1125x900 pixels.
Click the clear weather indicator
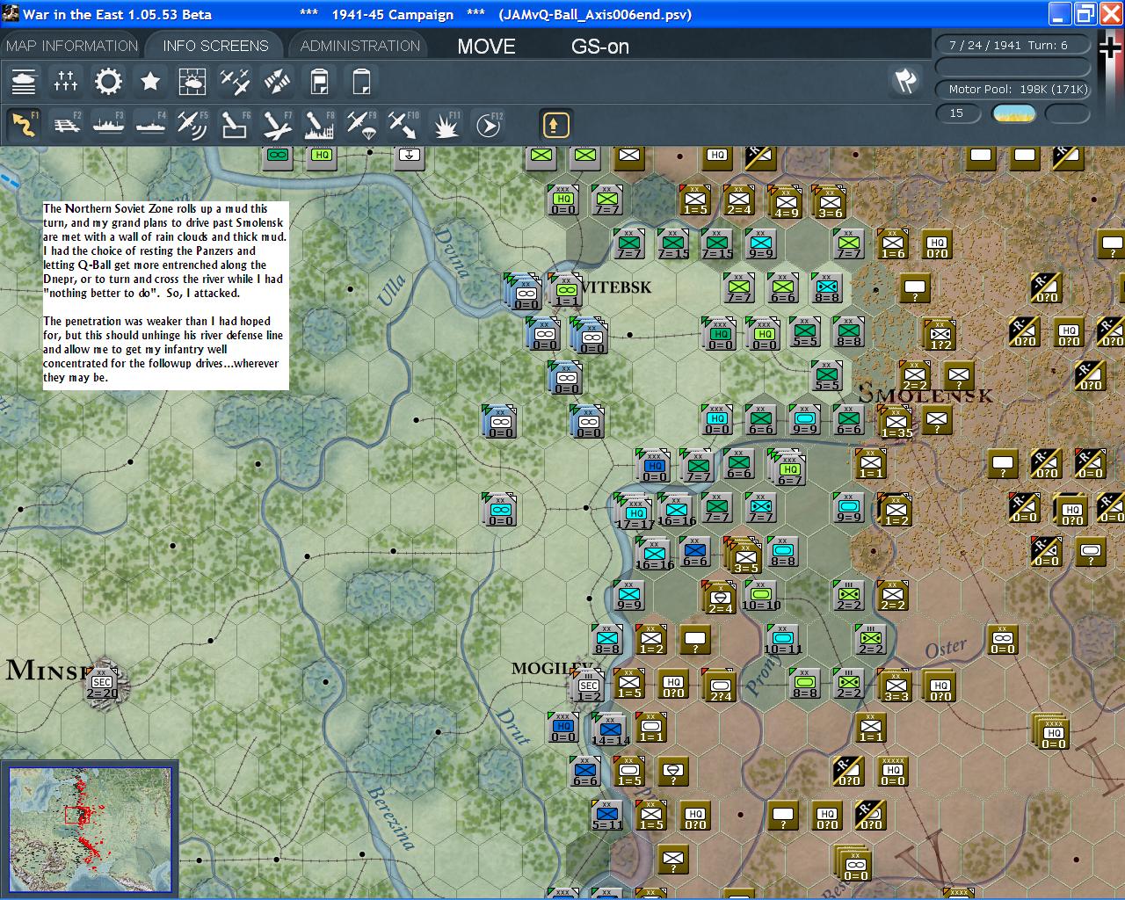click(1013, 113)
